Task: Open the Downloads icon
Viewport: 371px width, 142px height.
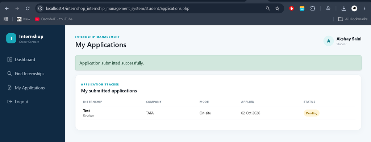Action: [344, 9]
